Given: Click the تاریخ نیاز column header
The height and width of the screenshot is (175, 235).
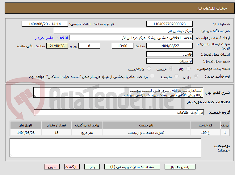Looking at the screenshot, I should point(26,125).
